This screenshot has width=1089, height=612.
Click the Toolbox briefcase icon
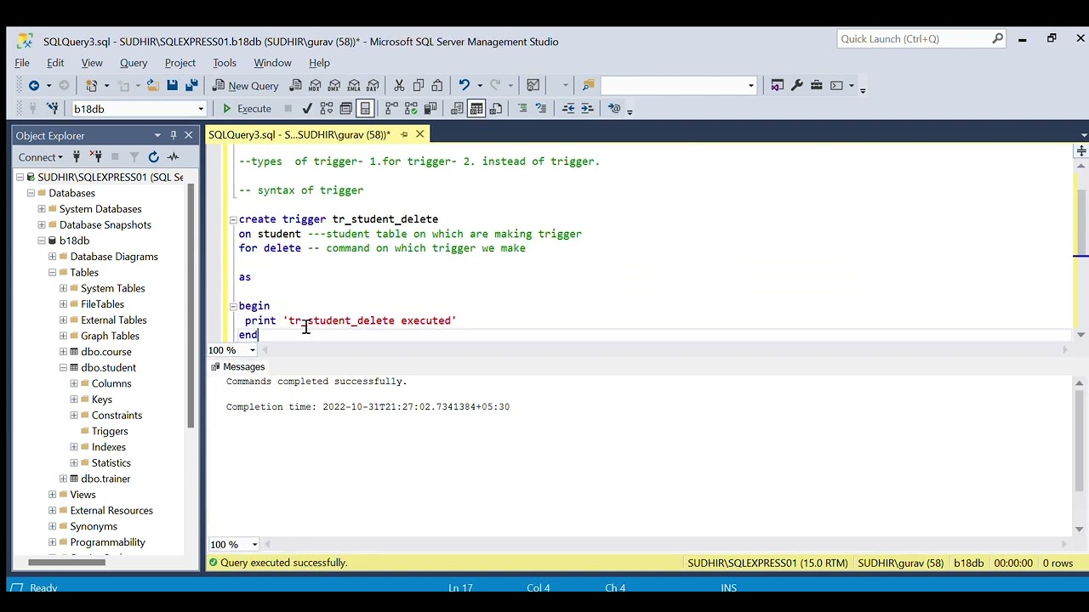[x=817, y=85]
